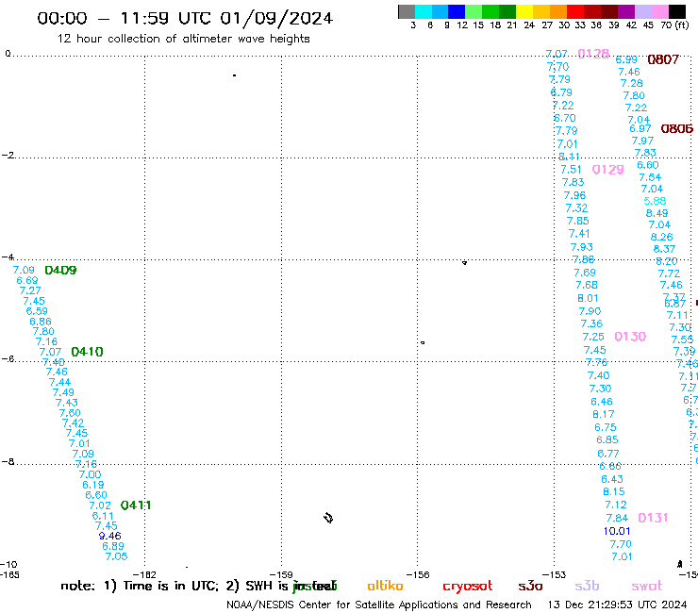Select green pass label 0410
The width and height of the screenshot is (698, 613).
coord(87,352)
